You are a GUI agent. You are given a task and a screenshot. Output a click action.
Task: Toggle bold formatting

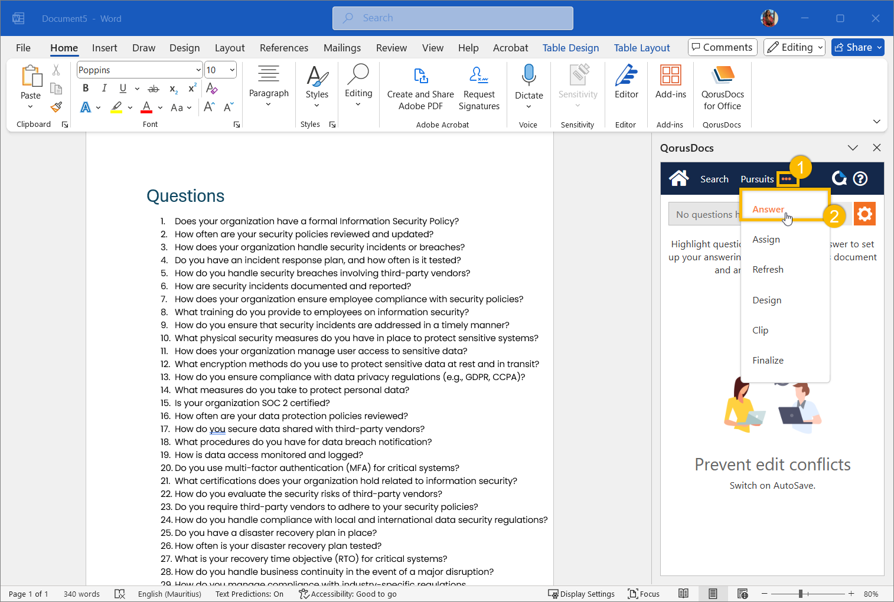(86, 89)
